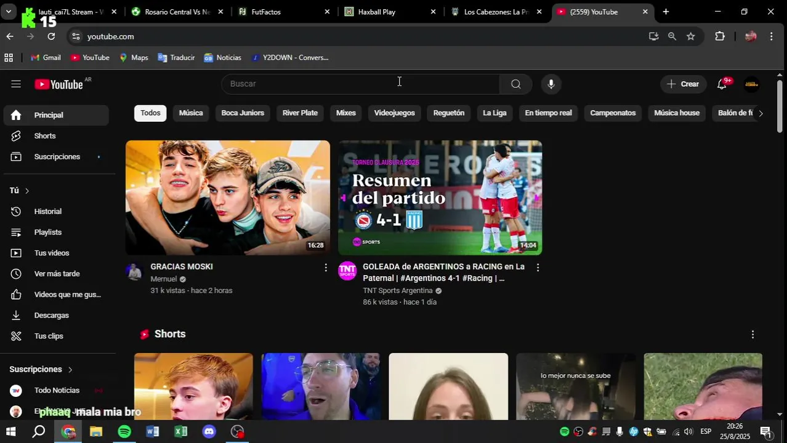Open the Mernuel channel link
This screenshot has height=443, width=787.
[163, 279]
